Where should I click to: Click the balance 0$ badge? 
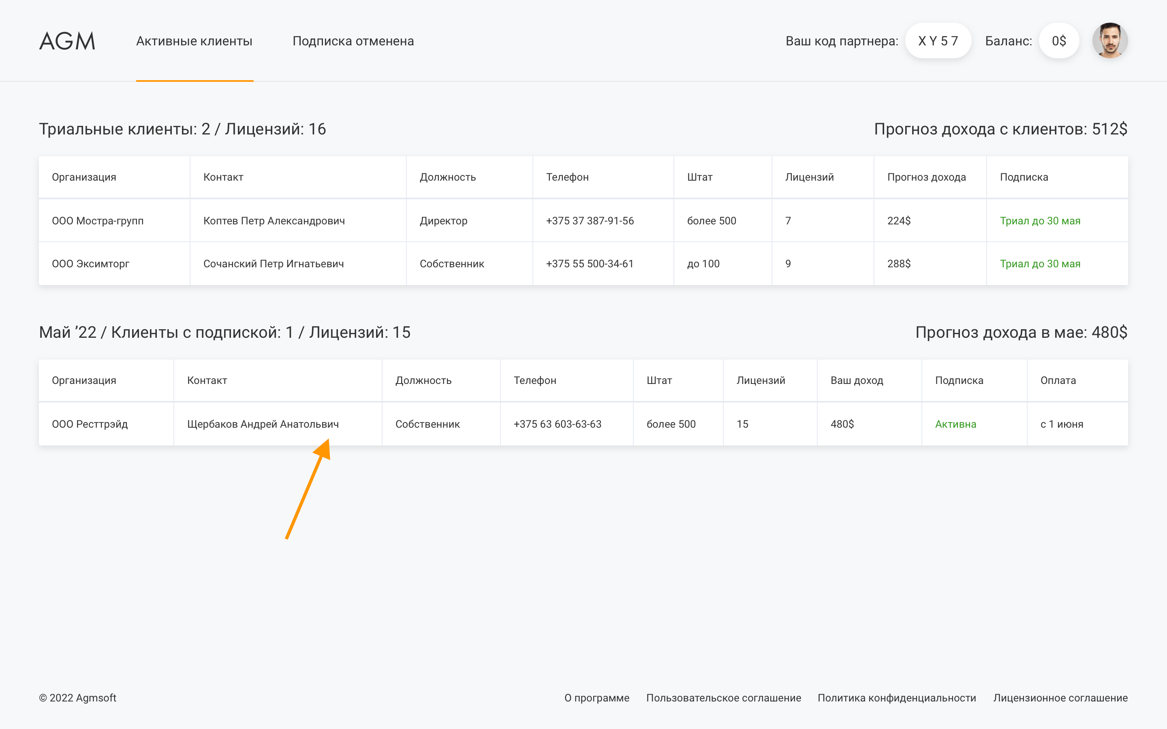[x=1058, y=41]
